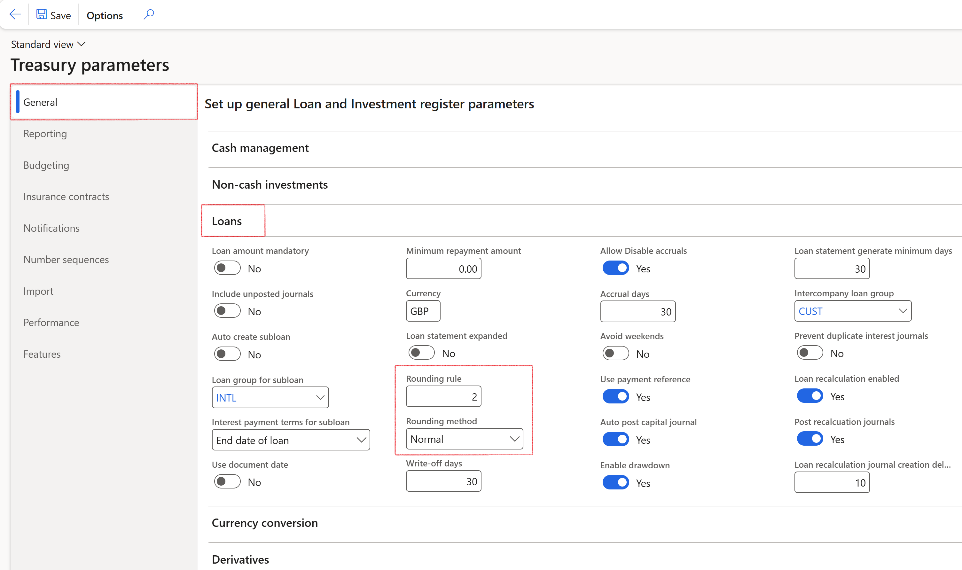Click the Currency GBP field
The width and height of the screenshot is (962, 570).
pyautogui.click(x=423, y=311)
